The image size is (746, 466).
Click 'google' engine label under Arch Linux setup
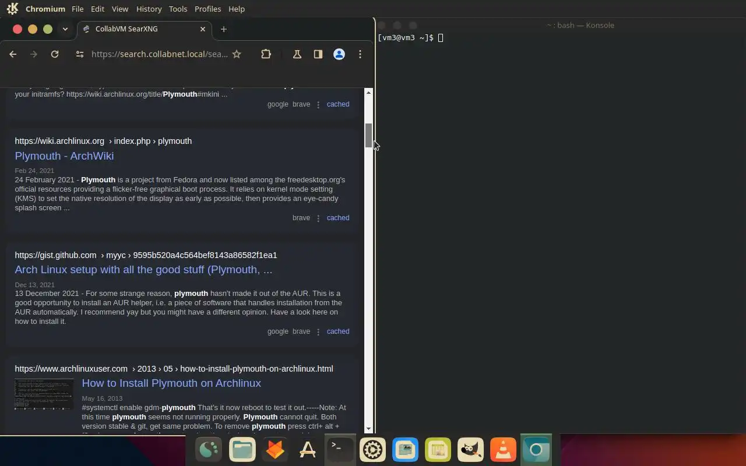coord(277,331)
